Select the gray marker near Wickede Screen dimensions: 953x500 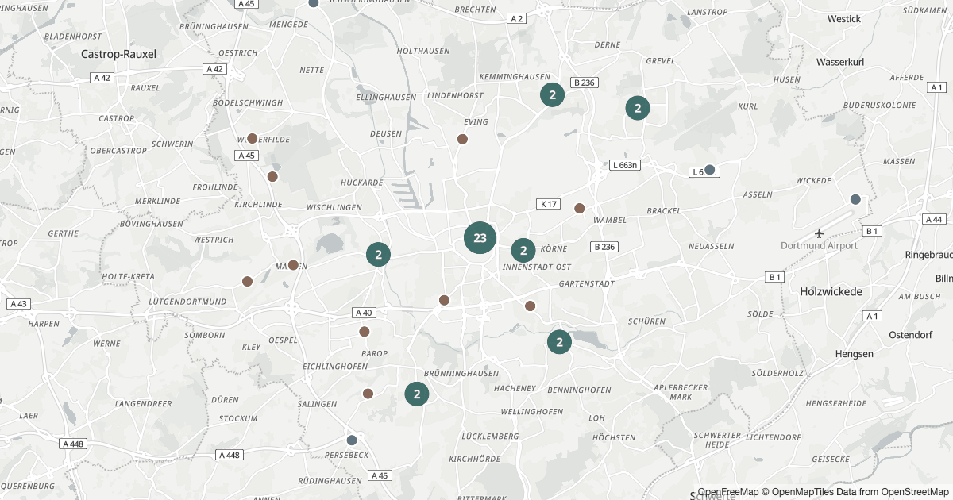[x=855, y=199]
